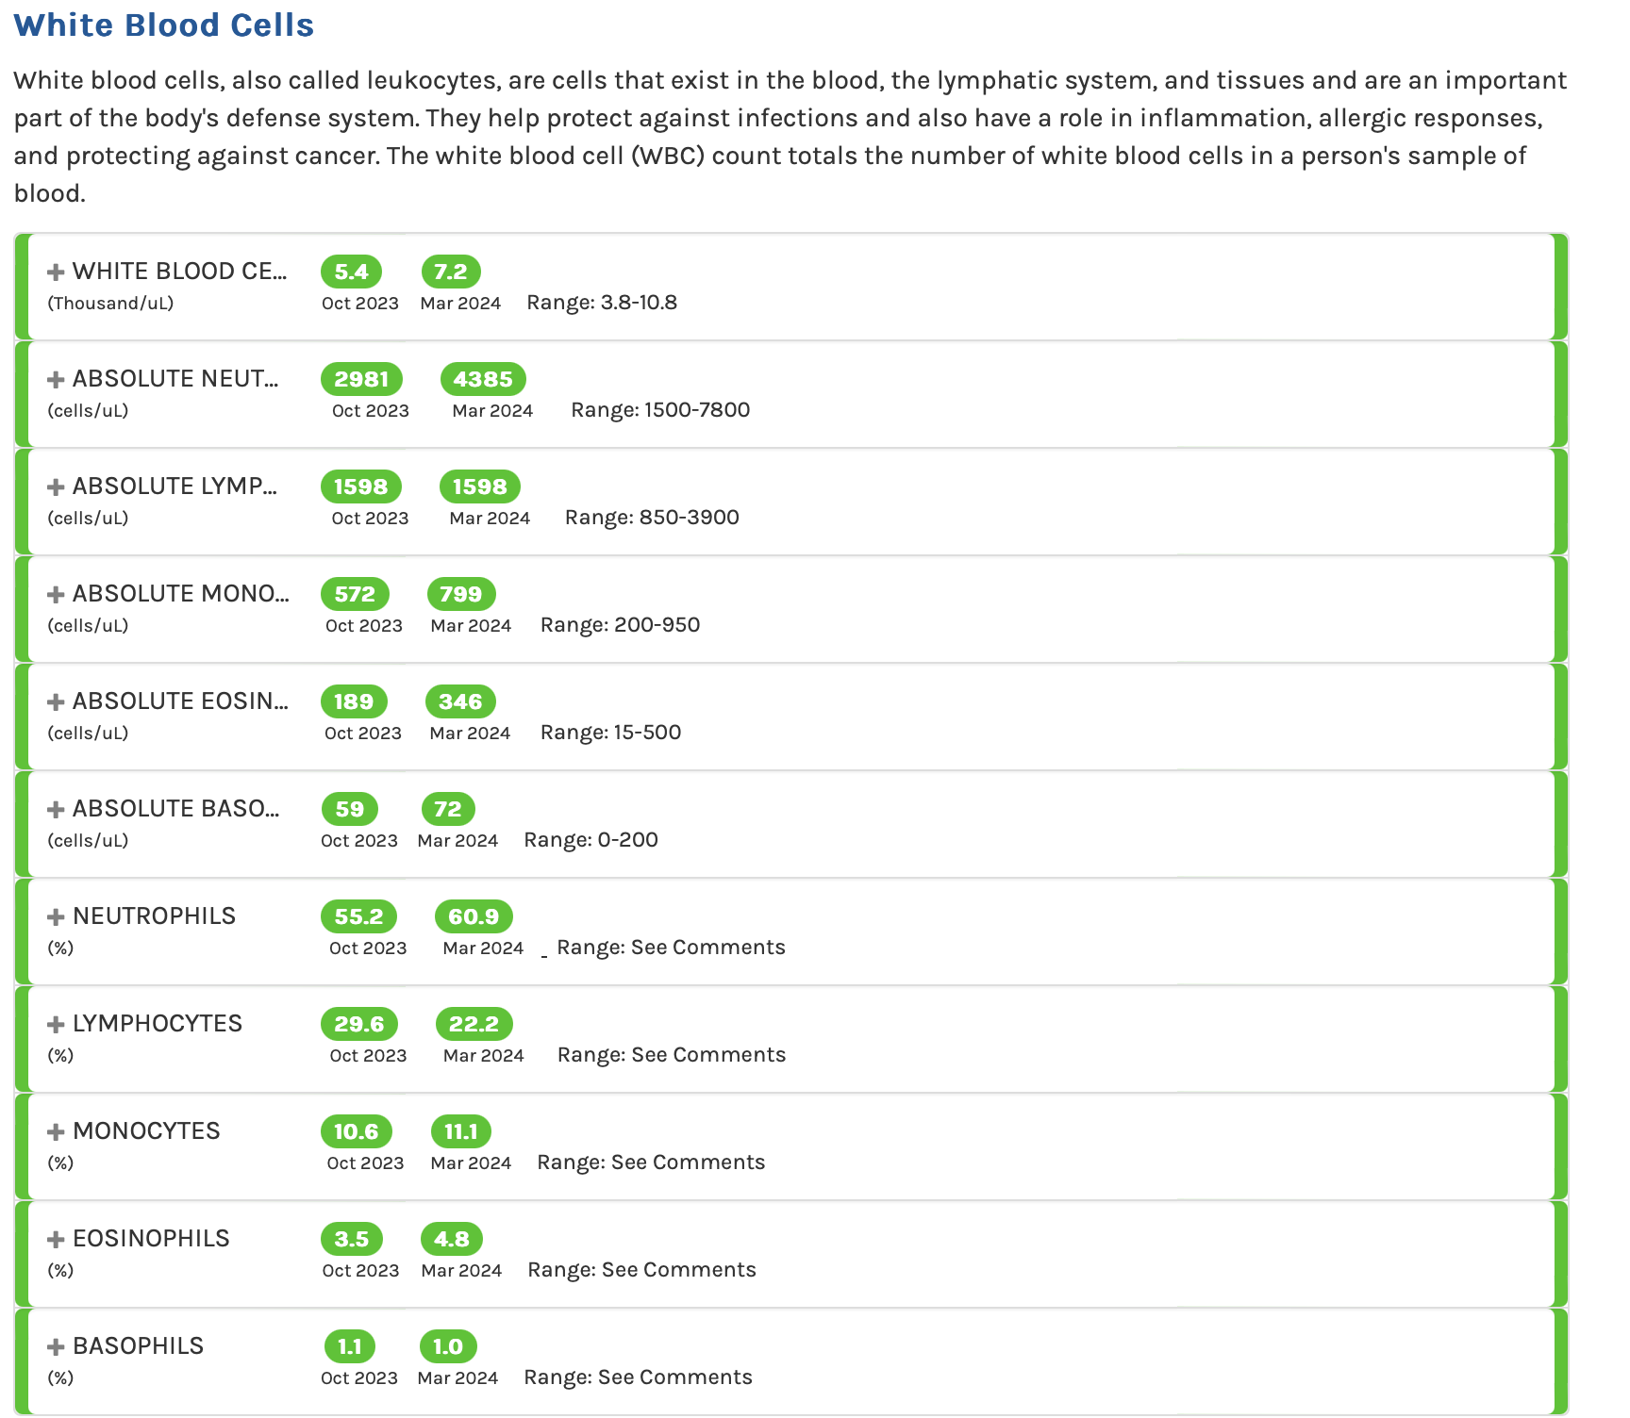Select the 799 absolute monocytes value badge

(461, 594)
